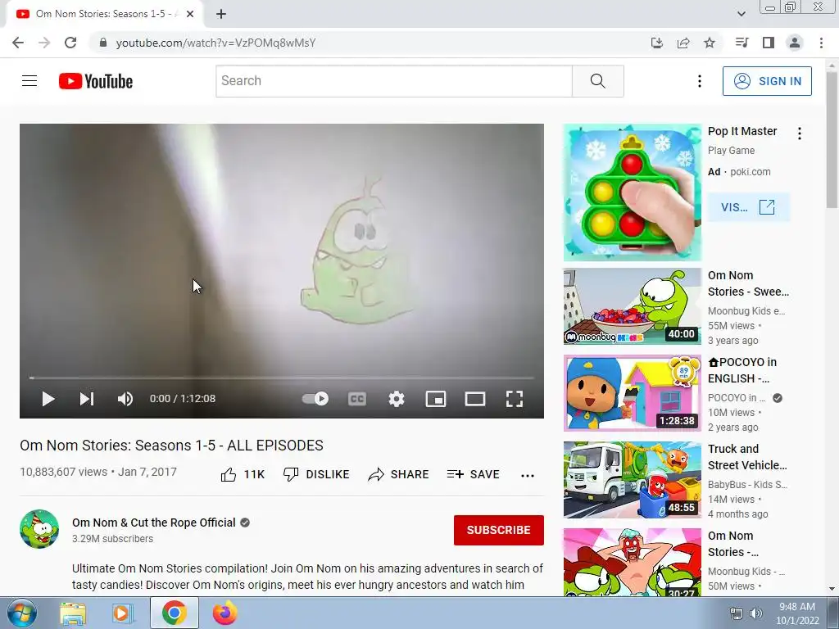Reload the current page
The image size is (839, 629).
[x=70, y=43]
